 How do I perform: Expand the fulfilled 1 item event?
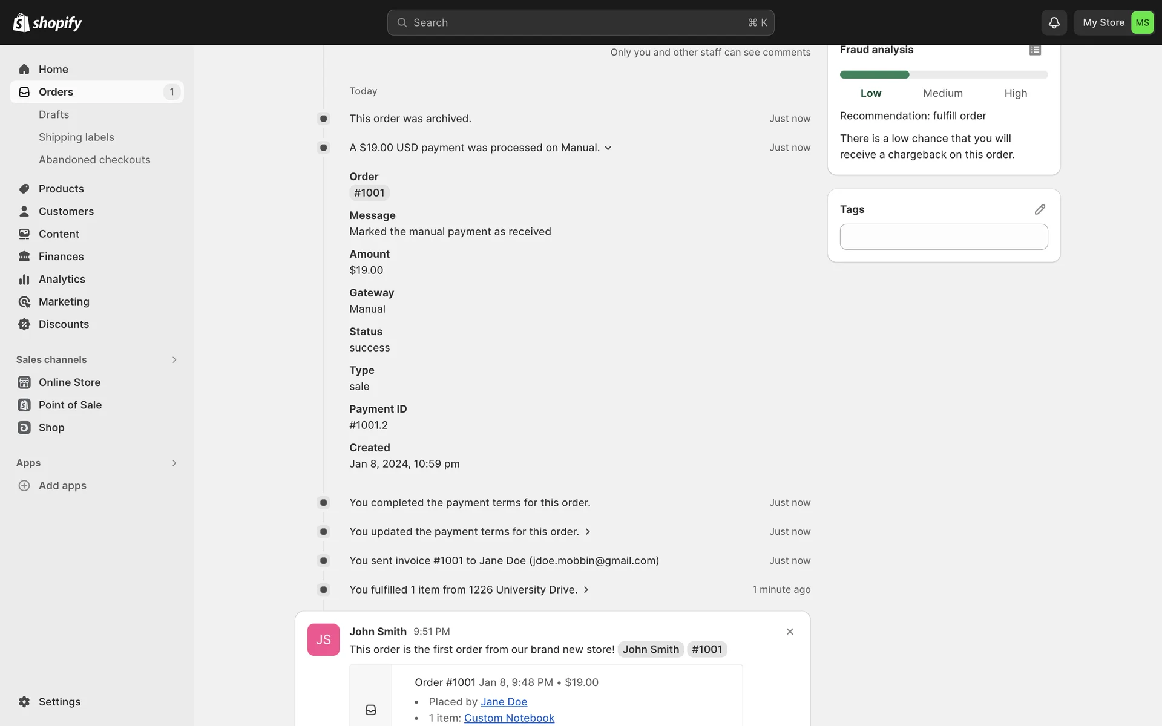coord(586,590)
